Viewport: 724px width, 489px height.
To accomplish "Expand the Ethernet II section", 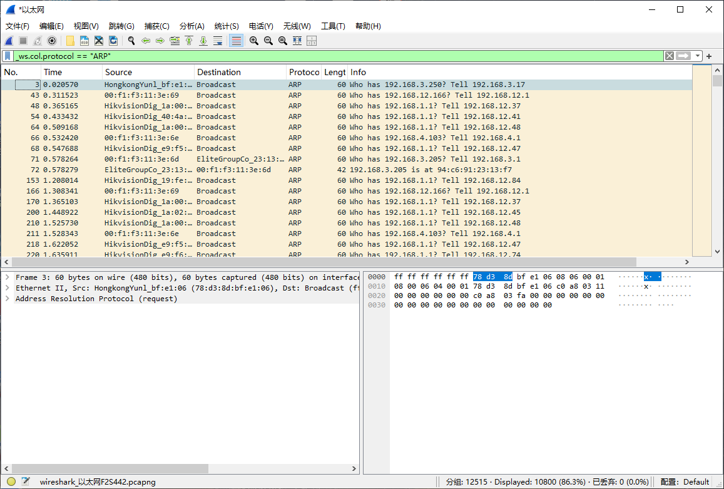I will click(7, 288).
